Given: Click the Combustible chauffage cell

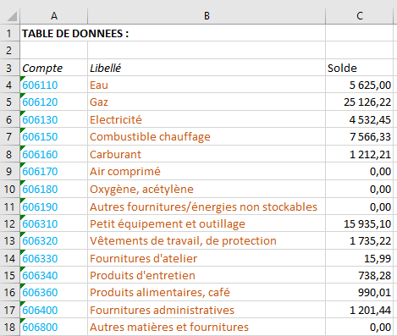Looking at the screenshot, I should [x=207, y=136].
